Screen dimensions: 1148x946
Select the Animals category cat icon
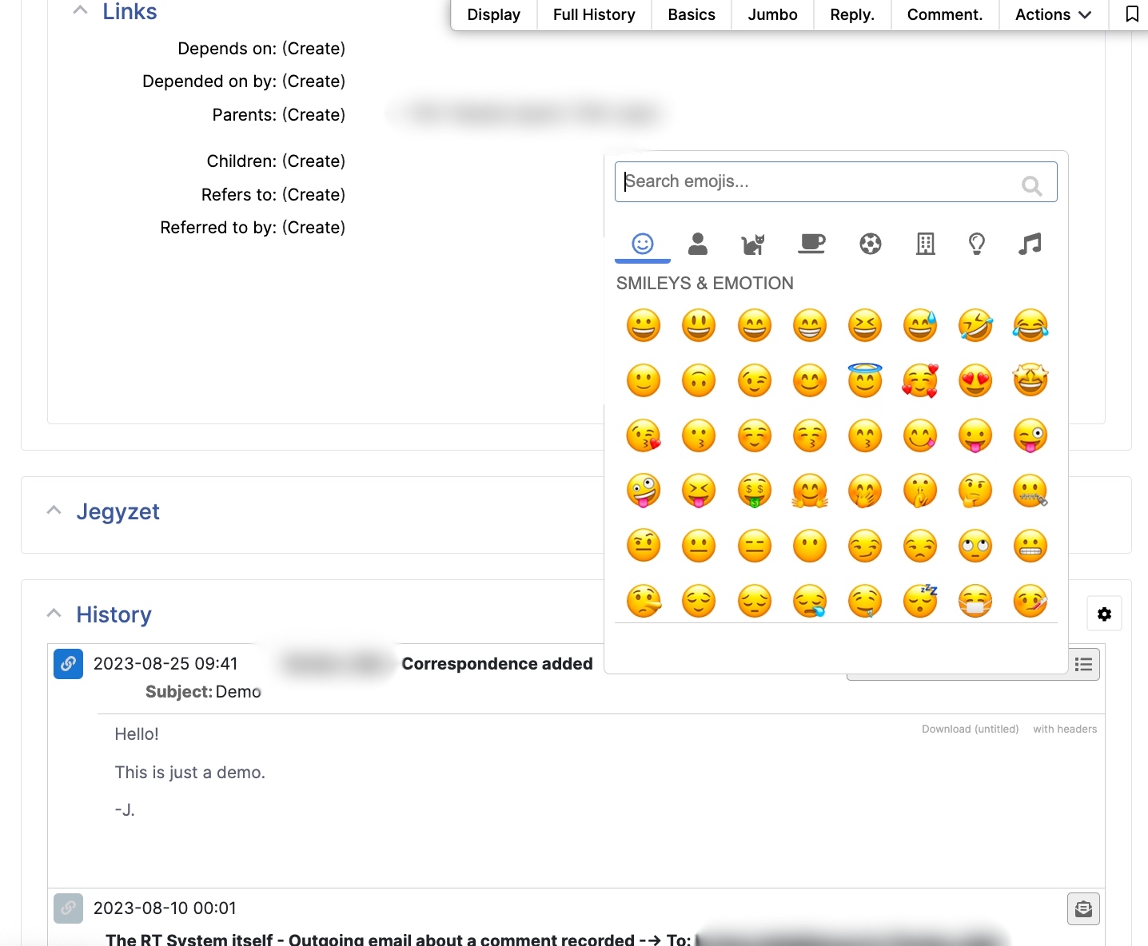point(753,244)
